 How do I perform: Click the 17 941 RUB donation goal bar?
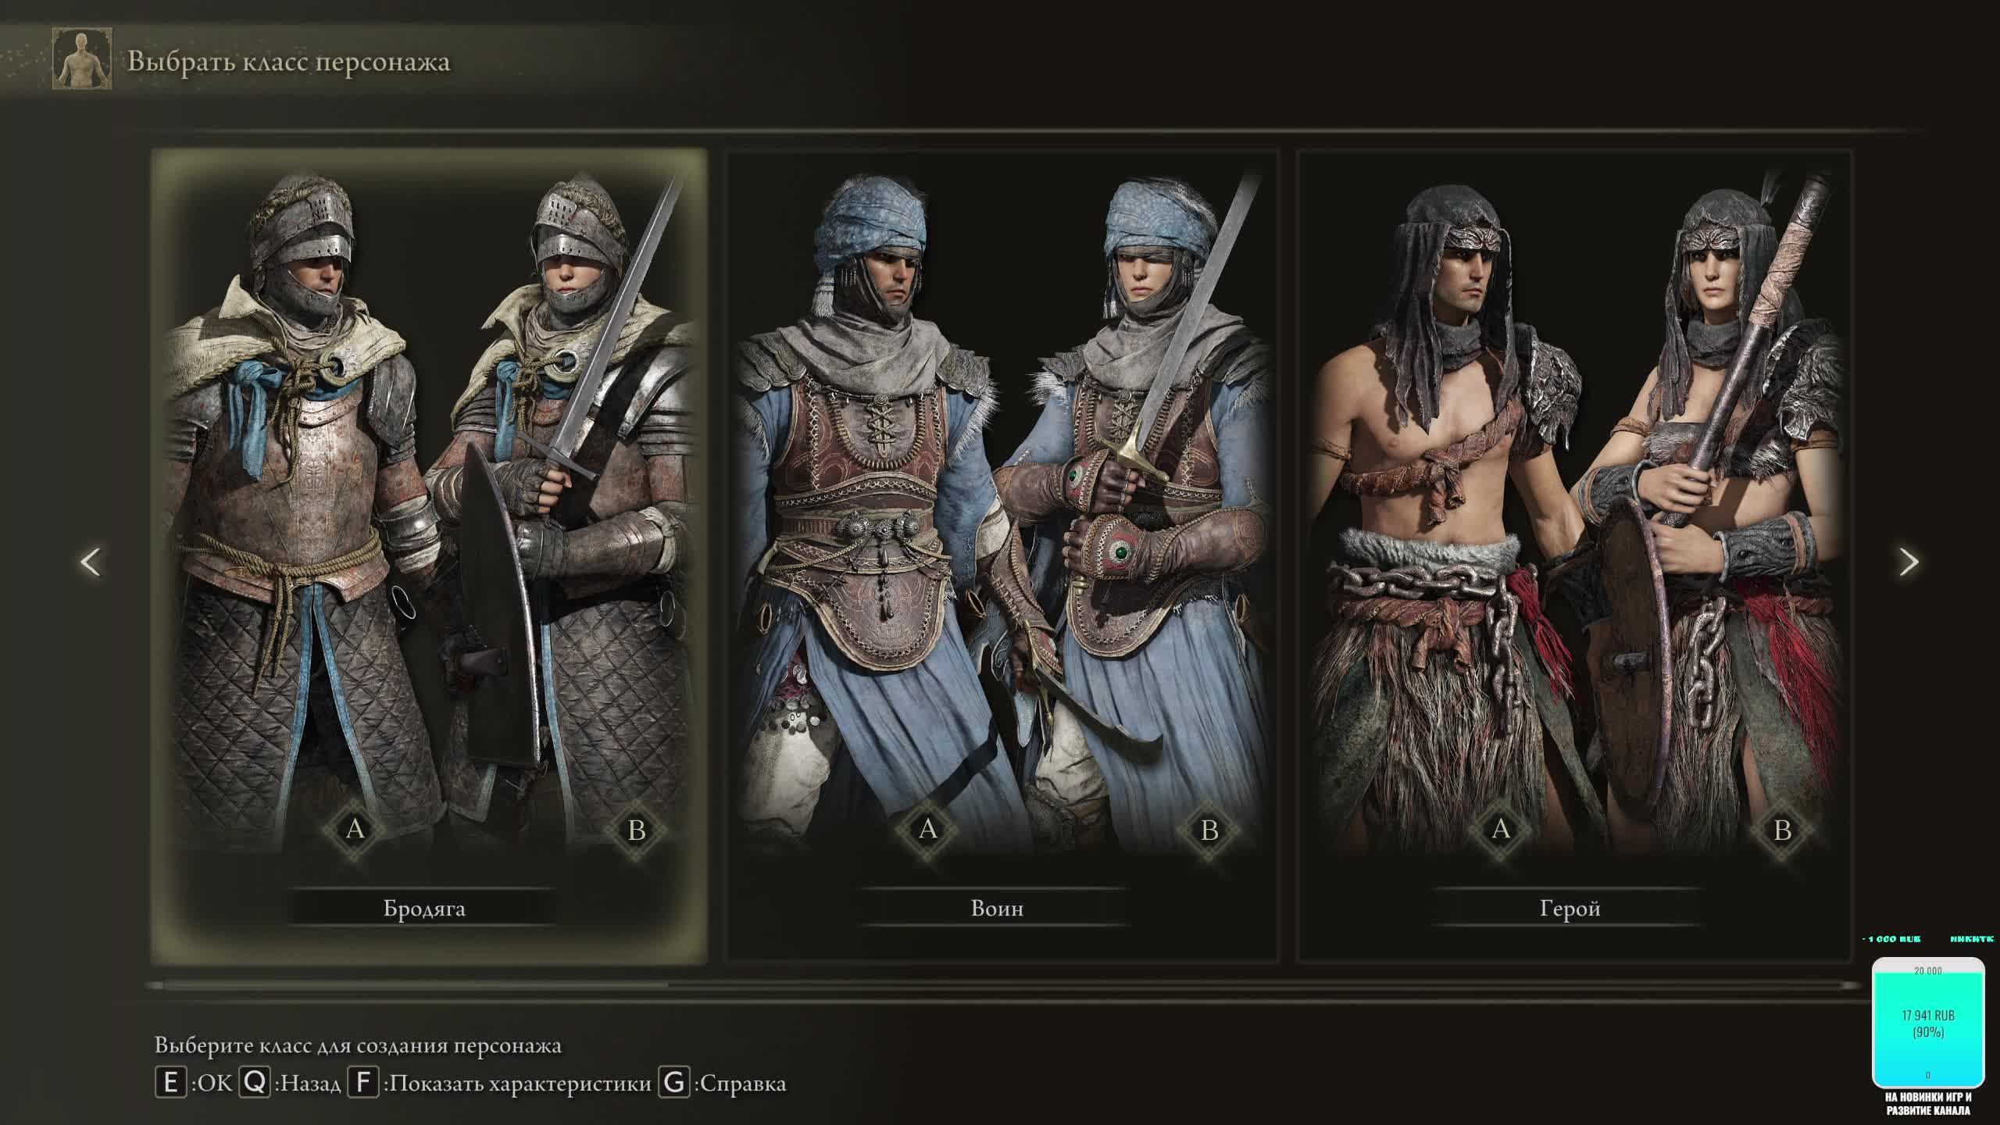point(1928,1023)
